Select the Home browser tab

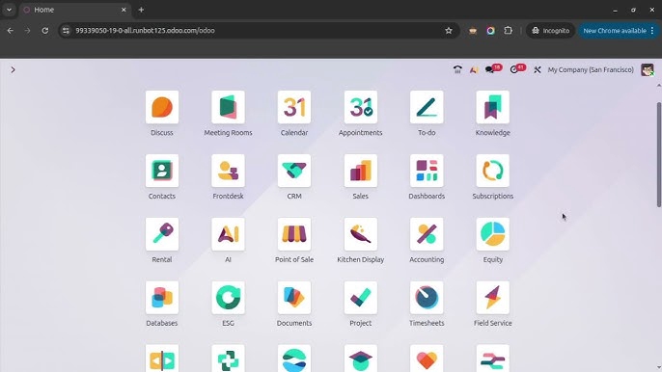(x=75, y=10)
